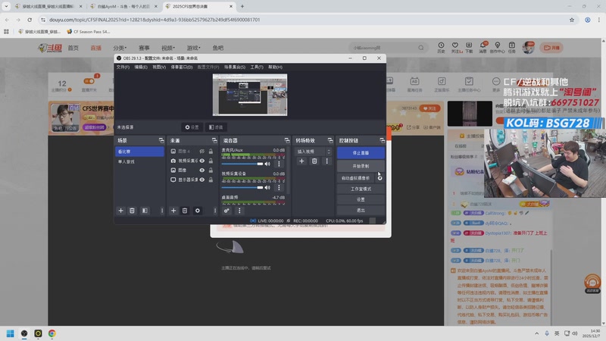Open 设置 in the controls panel

click(x=361, y=199)
